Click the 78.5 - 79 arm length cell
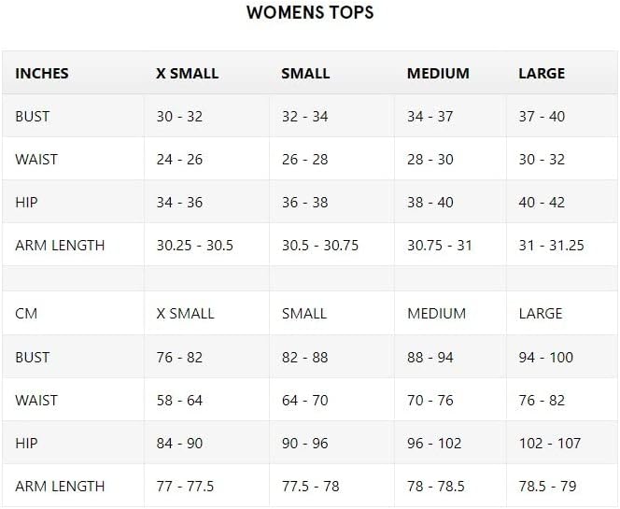Viewport: 620px width, 509px height. tap(562, 486)
